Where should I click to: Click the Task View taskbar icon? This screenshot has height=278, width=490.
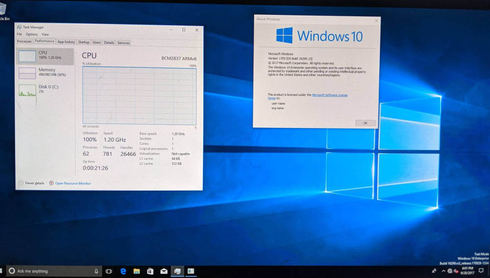(109, 271)
